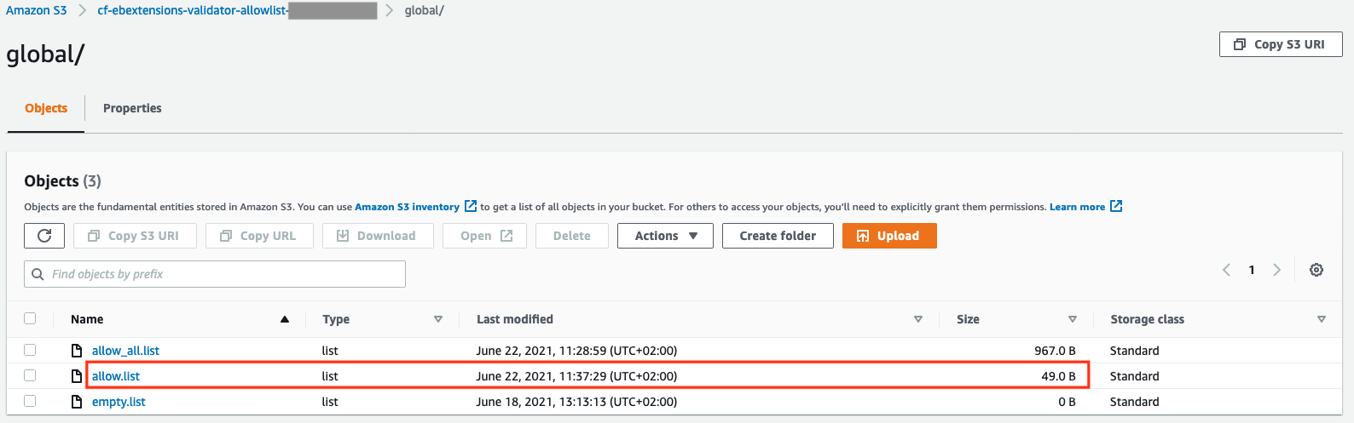This screenshot has width=1354, height=423.
Task: Open external link icon next to Learn more
Action: 1116,207
